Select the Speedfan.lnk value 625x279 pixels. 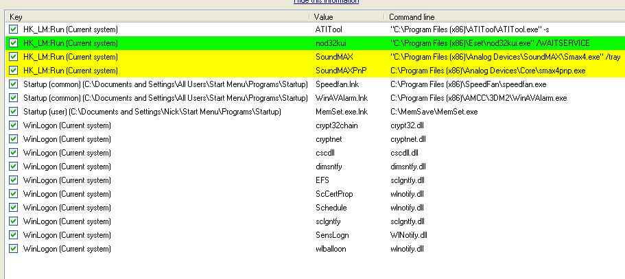pyautogui.click(x=338, y=84)
